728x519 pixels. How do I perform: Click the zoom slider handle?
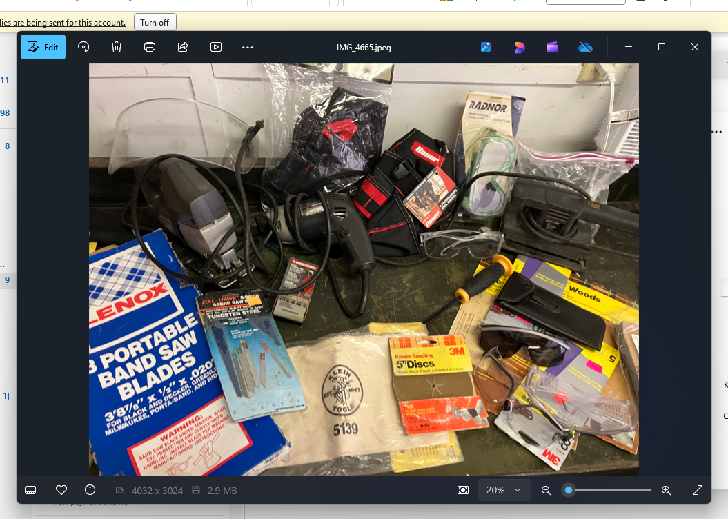pos(569,490)
